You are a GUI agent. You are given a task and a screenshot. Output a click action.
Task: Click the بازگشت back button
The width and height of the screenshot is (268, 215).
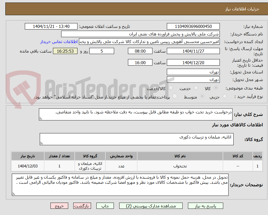[x=82, y=206]
